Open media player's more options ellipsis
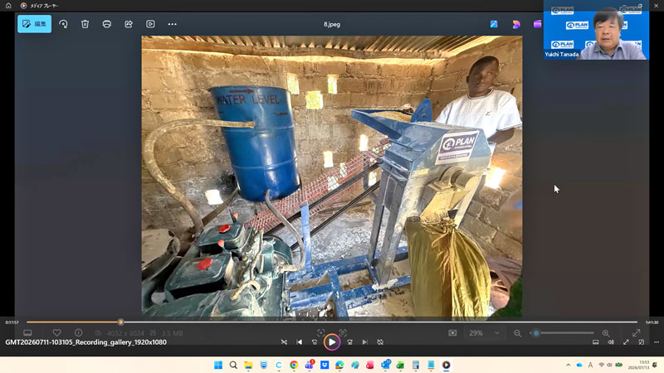664x373 pixels. pyautogui.click(x=657, y=342)
